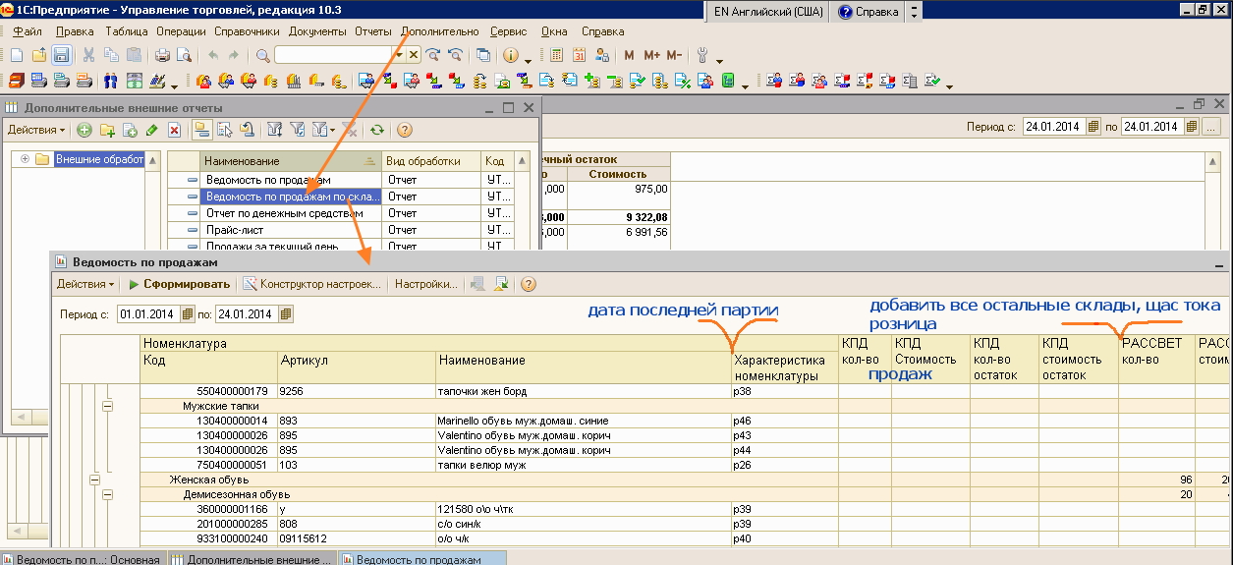1233x565 pixels.
Task: Collapse the Женская обувь group
Action: tap(95, 480)
